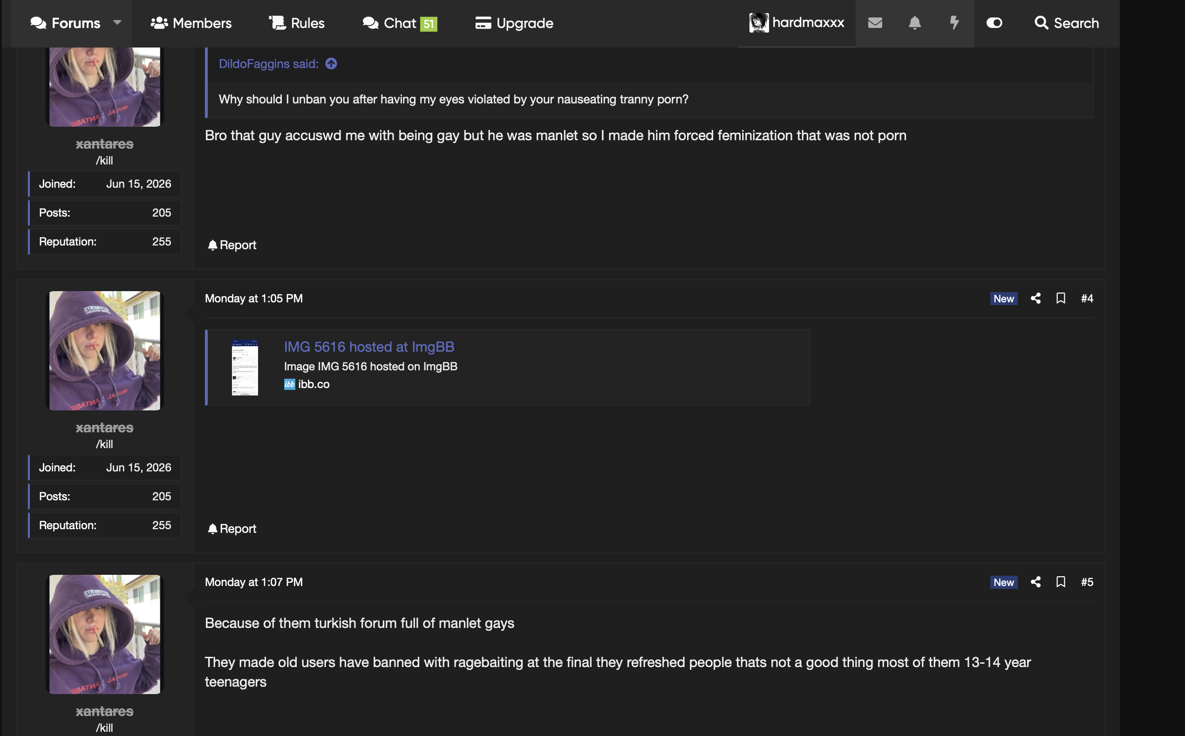
Task: Share post #5
Action: click(x=1035, y=582)
